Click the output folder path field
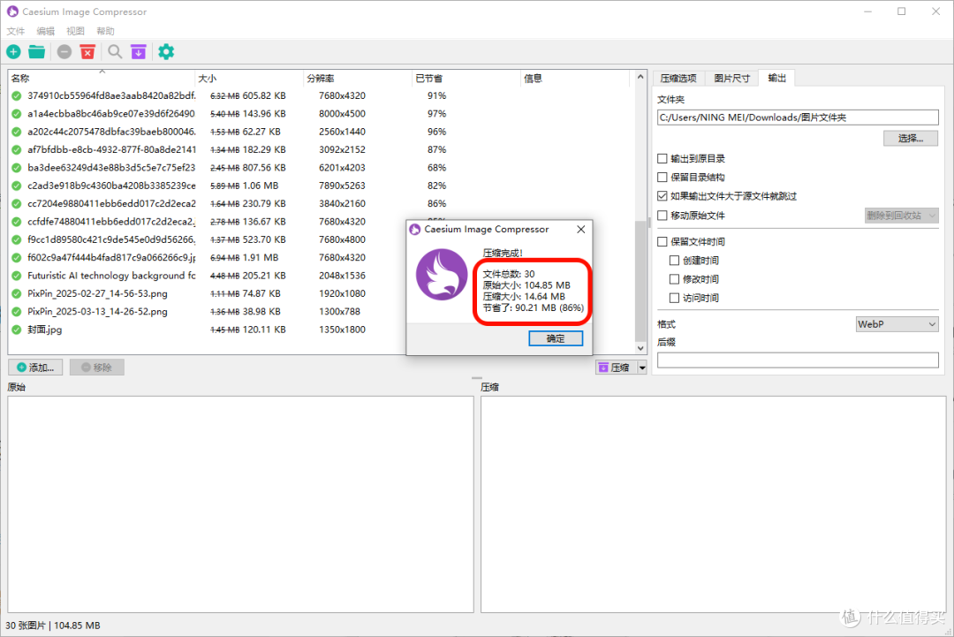 tap(798, 118)
